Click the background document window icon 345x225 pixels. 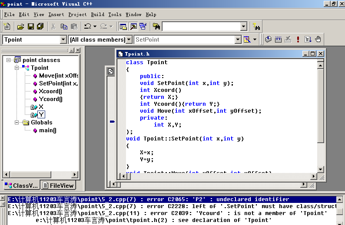(x=110, y=72)
